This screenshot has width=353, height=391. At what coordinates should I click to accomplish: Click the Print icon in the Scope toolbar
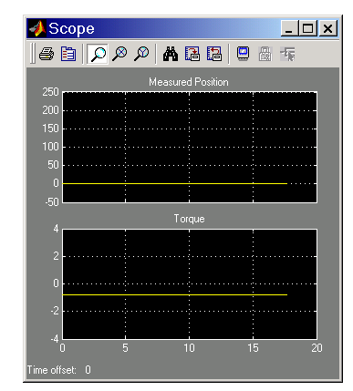[x=47, y=54]
